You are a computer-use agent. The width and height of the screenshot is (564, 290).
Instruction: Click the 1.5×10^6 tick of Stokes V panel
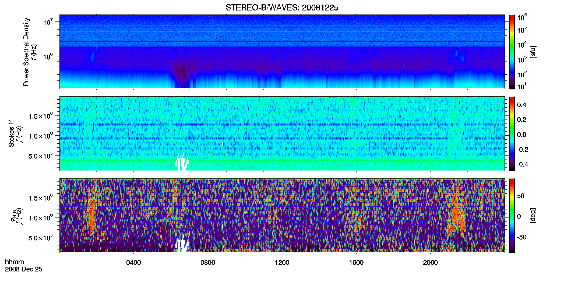(x=41, y=116)
